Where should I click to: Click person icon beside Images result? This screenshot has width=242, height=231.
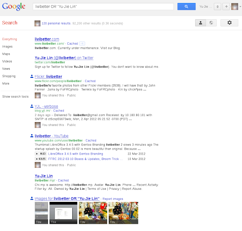(32, 198)
